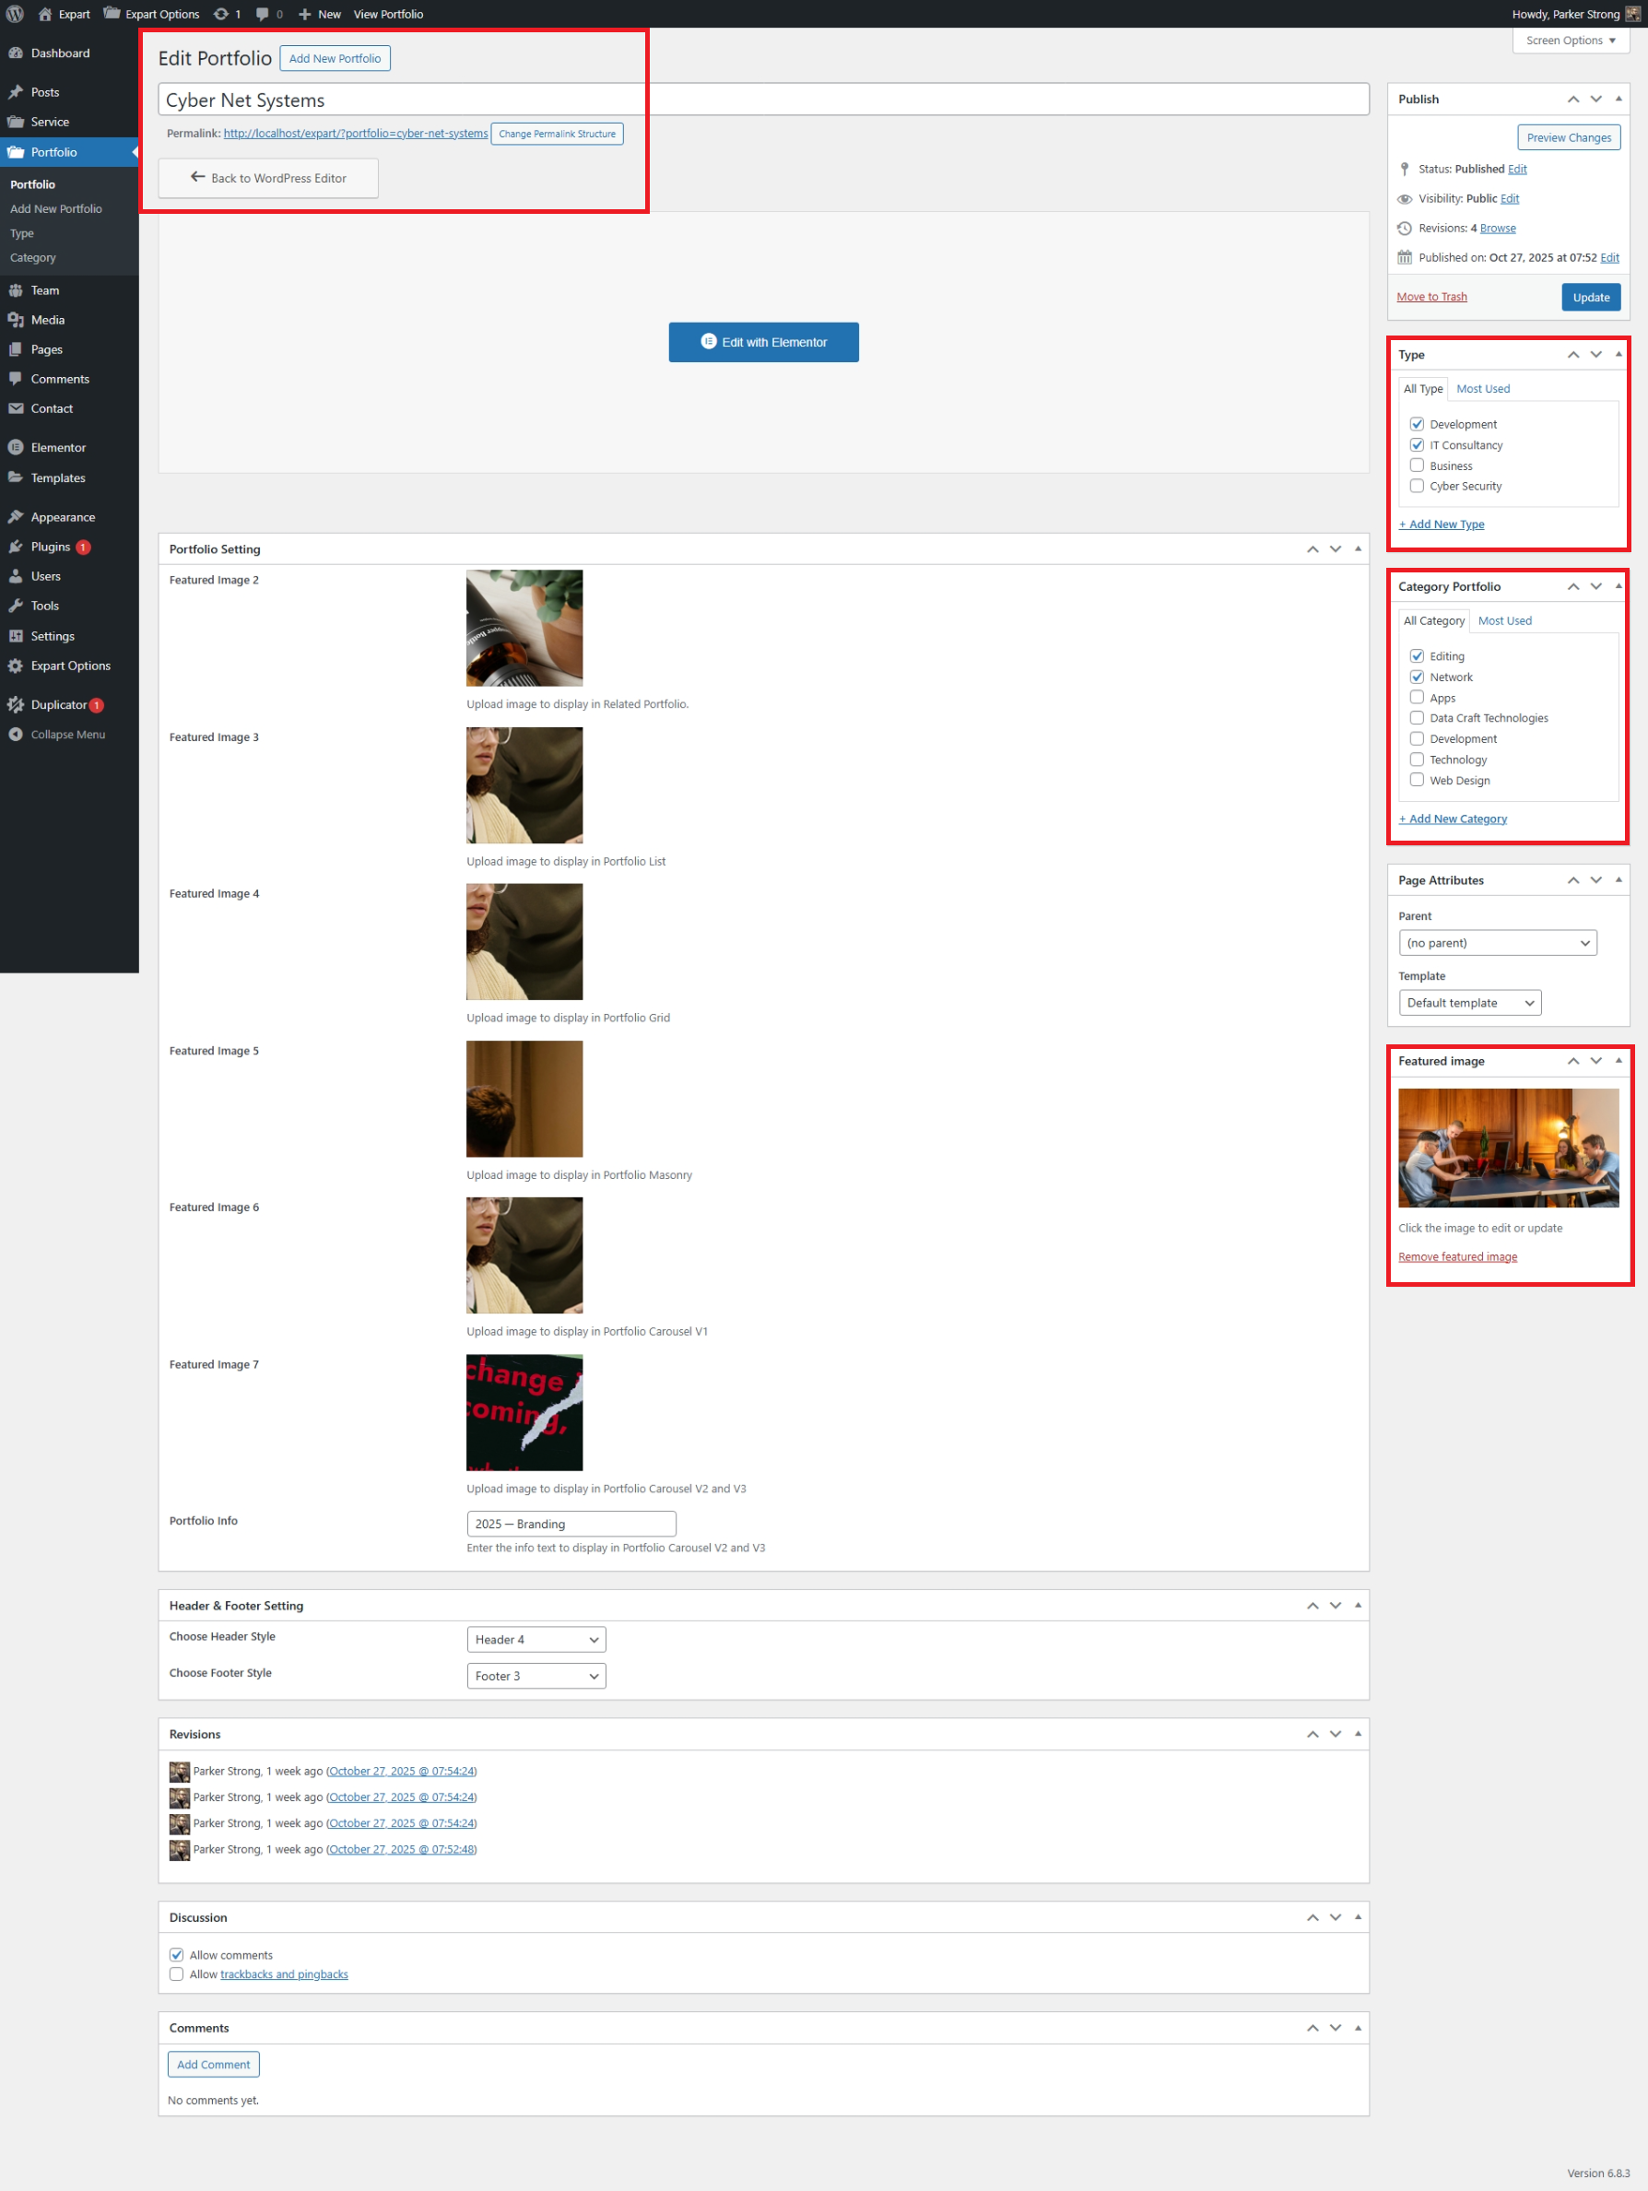Click the Portfolio Info text field
This screenshot has height=2191, width=1648.
click(x=571, y=1524)
